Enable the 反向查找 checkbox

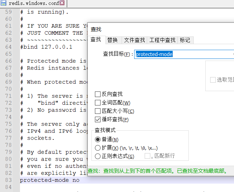tap(98, 94)
